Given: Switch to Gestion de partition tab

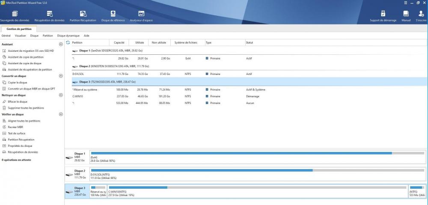Looking at the screenshot, I should click(x=19, y=29).
